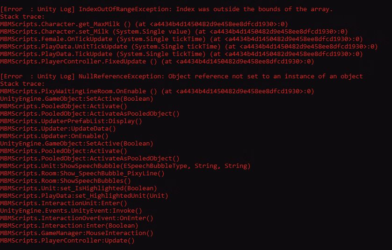Click the Female.OnTickUpdate stack line
This screenshot has width=392, height=250.
click(174, 39)
